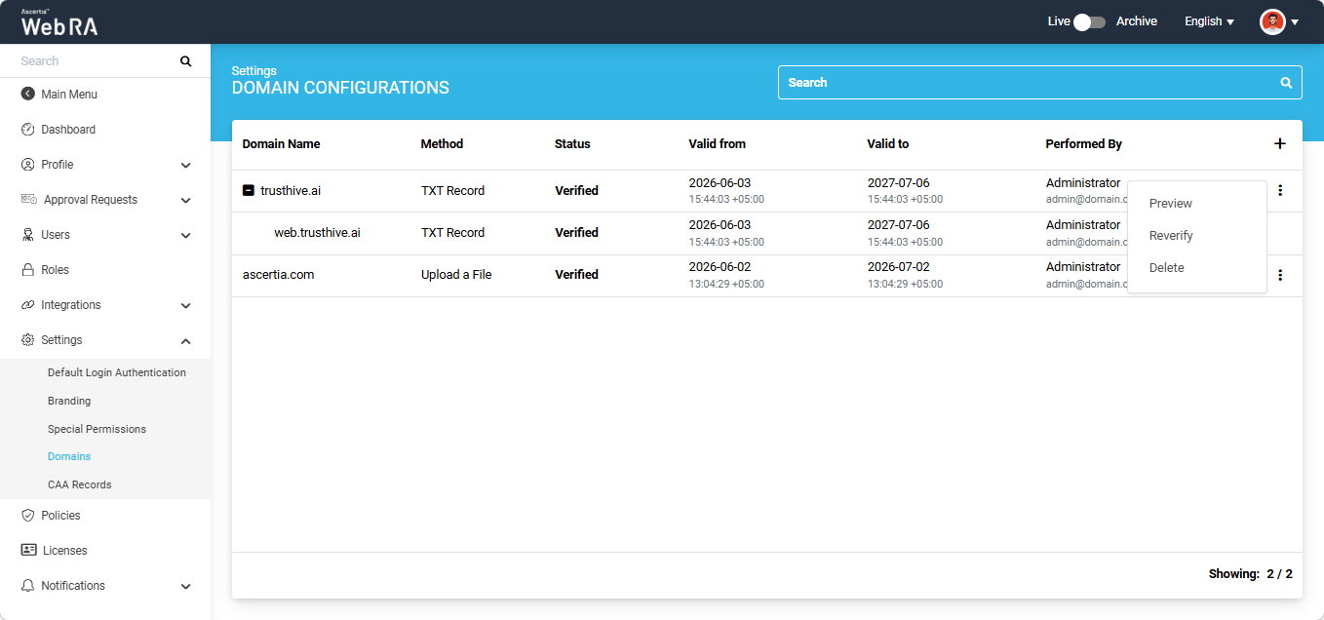Click the Main Menu back arrow icon
The height and width of the screenshot is (620, 1324).
coord(28,94)
